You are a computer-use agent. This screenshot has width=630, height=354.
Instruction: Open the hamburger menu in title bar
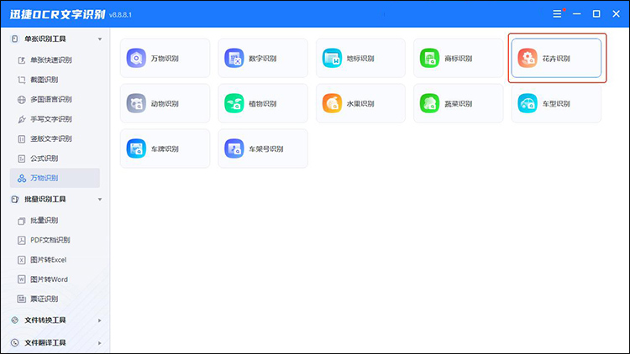[557, 13]
